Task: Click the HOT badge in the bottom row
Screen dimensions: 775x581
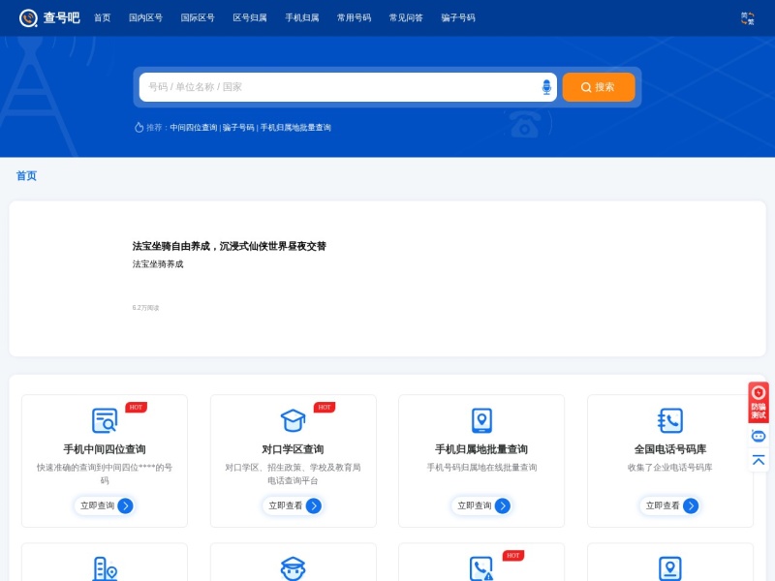Action: tap(513, 556)
